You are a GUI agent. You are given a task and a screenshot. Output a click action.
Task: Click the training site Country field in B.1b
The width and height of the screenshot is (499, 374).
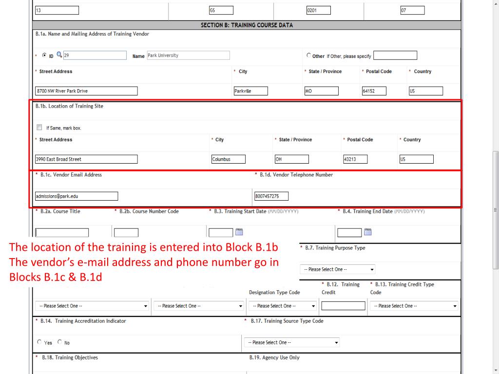click(x=417, y=159)
